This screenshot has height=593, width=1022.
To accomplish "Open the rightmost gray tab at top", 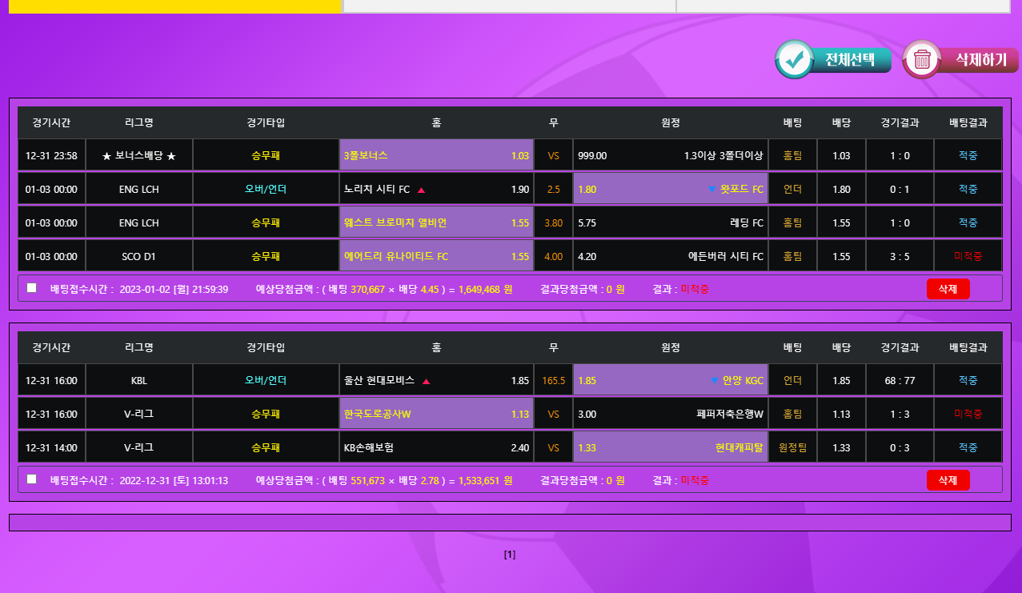I will pos(843,6).
